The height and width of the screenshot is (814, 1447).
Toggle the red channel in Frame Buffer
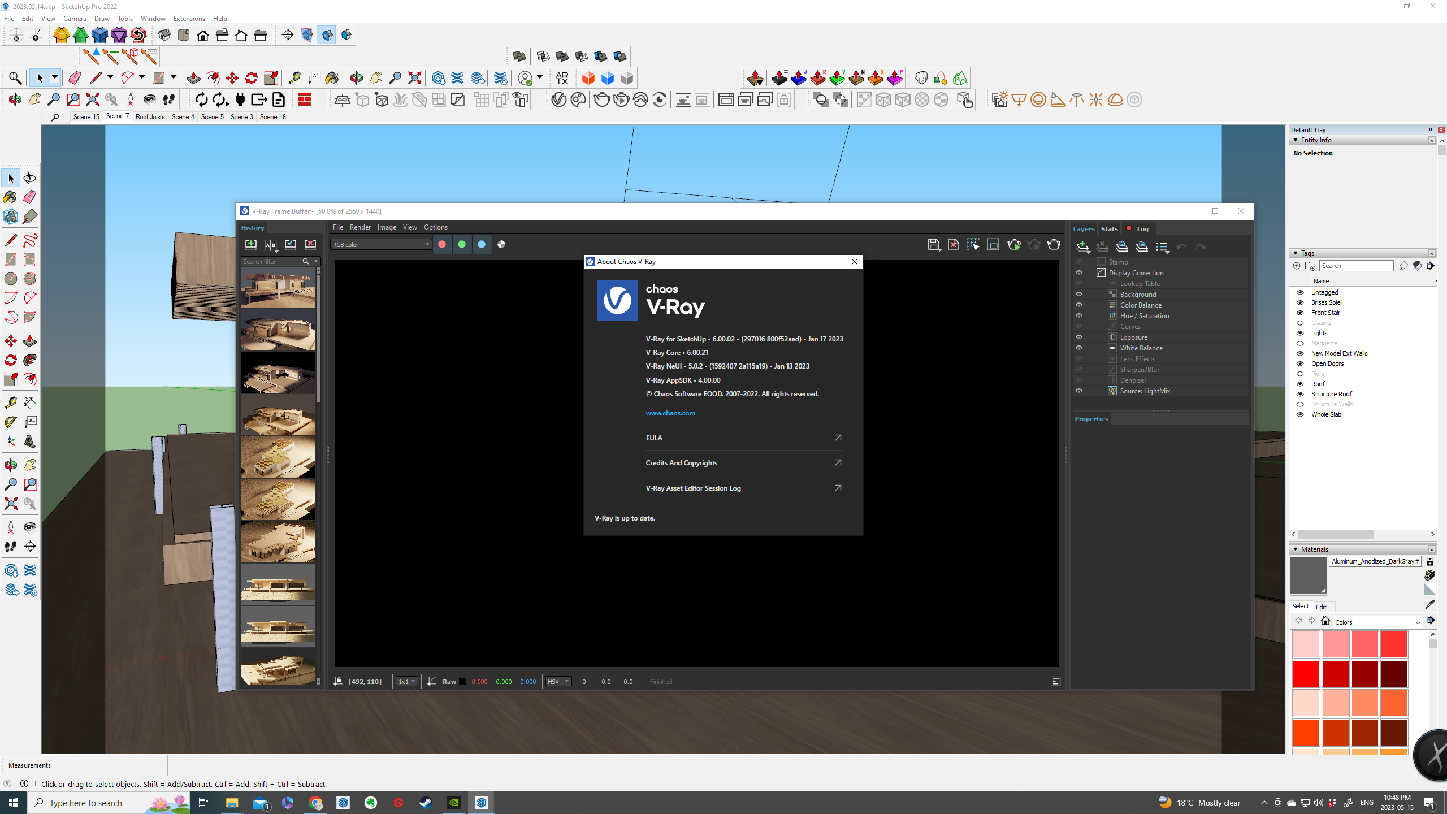point(442,244)
